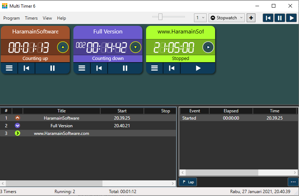299x196 pixels.
Task: Click left arrow of the timer list scrollbar
Action: pyautogui.click(x=3, y=183)
